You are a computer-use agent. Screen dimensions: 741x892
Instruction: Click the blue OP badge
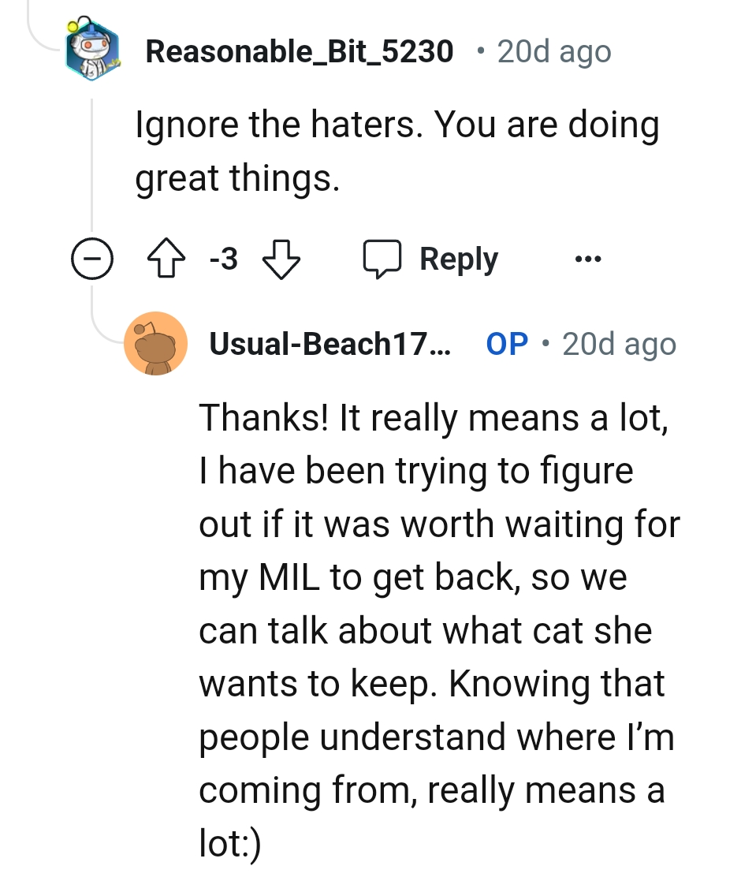(507, 344)
